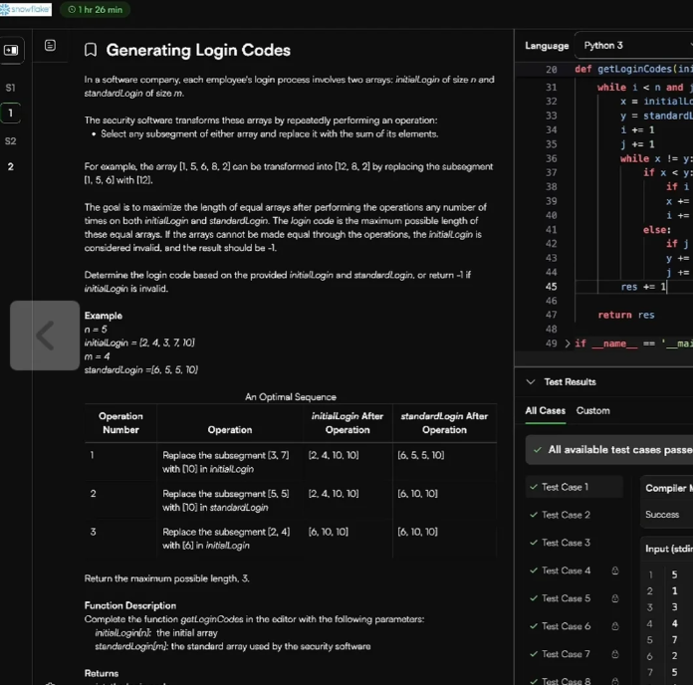This screenshot has width=693, height=685.
Task: Click the standardLogin After Operation header
Action: click(x=444, y=423)
